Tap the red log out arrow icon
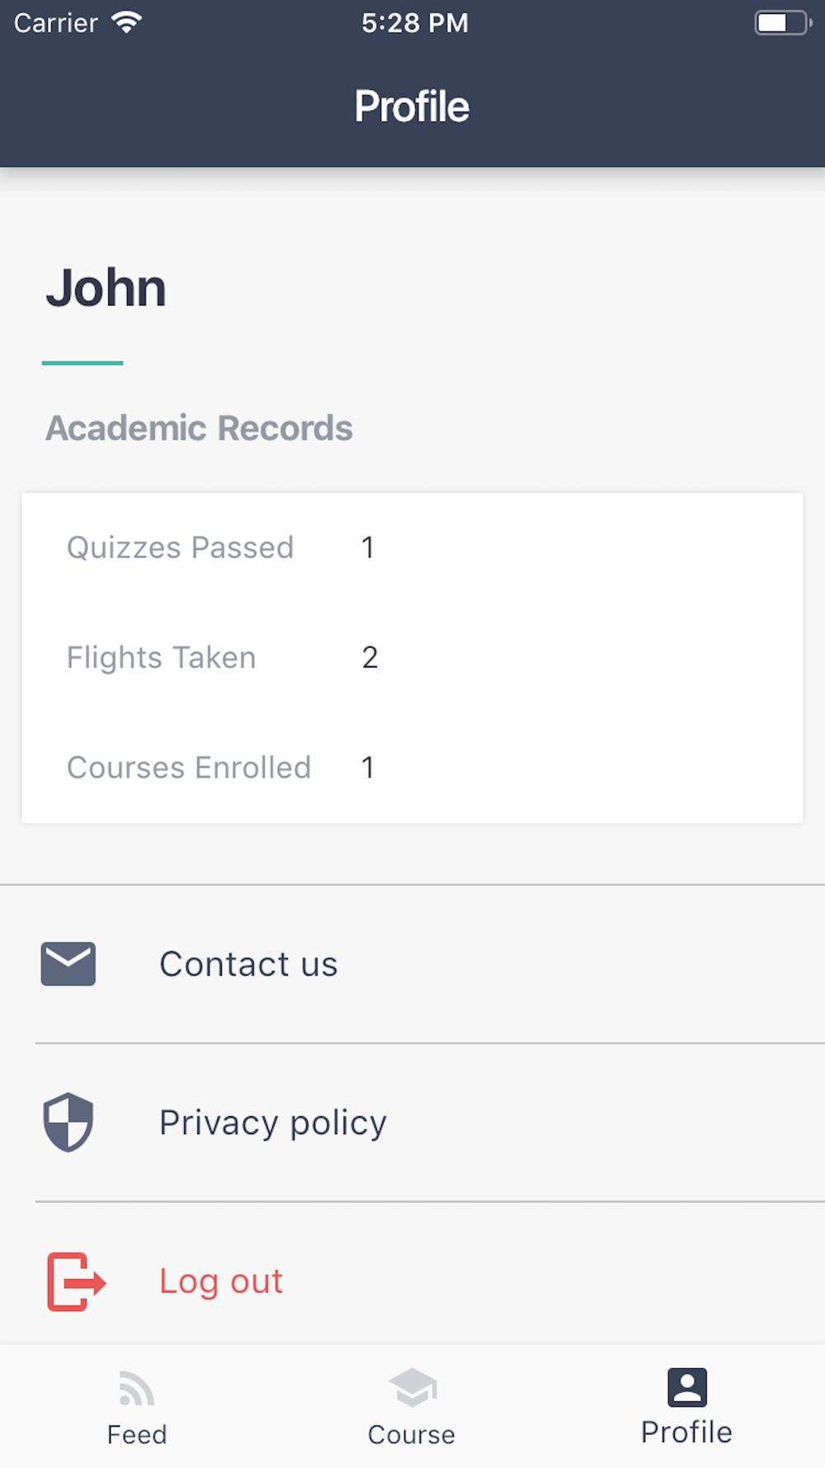825x1468 pixels. [76, 1281]
